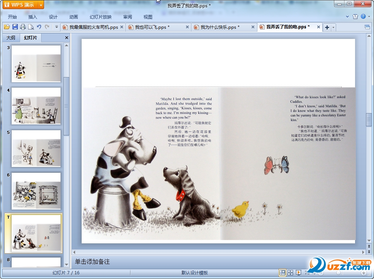The width and height of the screenshot is (374, 279).
Task: Click the horizontal scroll right arrow
Action: (363, 252)
